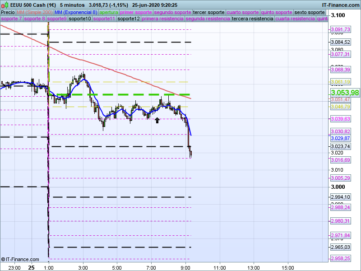Open the tercera resistencia legend label
The width and height of the screenshot is (361, 271).
pyautogui.click(x=252, y=19)
